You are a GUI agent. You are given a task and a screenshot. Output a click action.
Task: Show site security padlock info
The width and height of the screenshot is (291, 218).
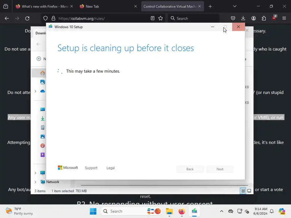point(53,18)
